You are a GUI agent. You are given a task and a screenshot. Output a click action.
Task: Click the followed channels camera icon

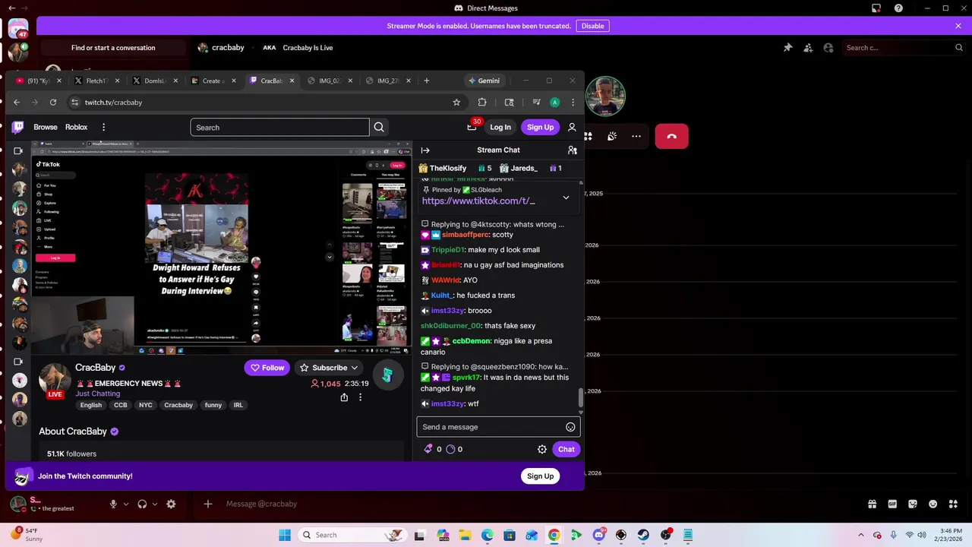click(x=18, y=150)
